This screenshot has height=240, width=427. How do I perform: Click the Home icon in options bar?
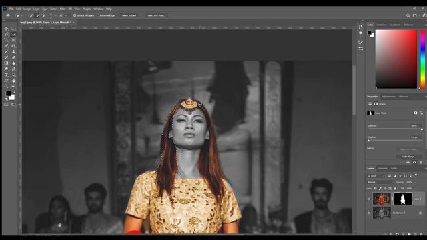[8, 15]
